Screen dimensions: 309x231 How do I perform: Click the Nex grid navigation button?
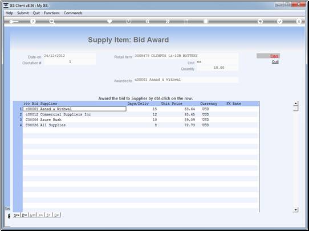click(17, 215)
